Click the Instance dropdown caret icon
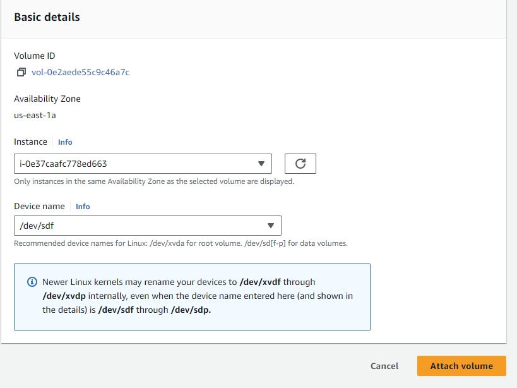517x388 pixels. click(x=261, y=163)
